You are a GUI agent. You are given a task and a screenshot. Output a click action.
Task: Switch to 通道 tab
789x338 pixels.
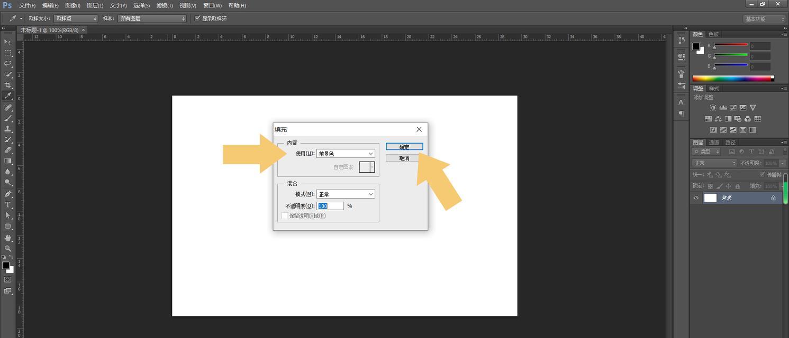(x=714, y=143)
